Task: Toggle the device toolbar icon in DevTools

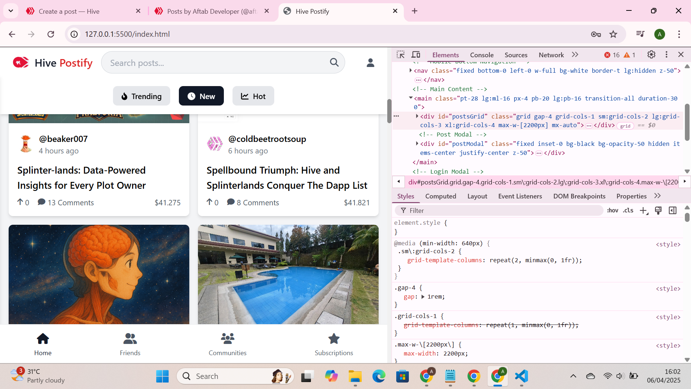Action: pos(416,55)
